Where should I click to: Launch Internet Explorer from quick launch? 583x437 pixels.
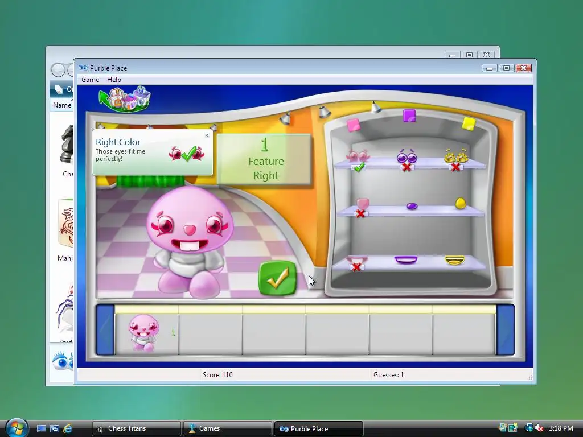pyautogui.click(x=68, y=428)
